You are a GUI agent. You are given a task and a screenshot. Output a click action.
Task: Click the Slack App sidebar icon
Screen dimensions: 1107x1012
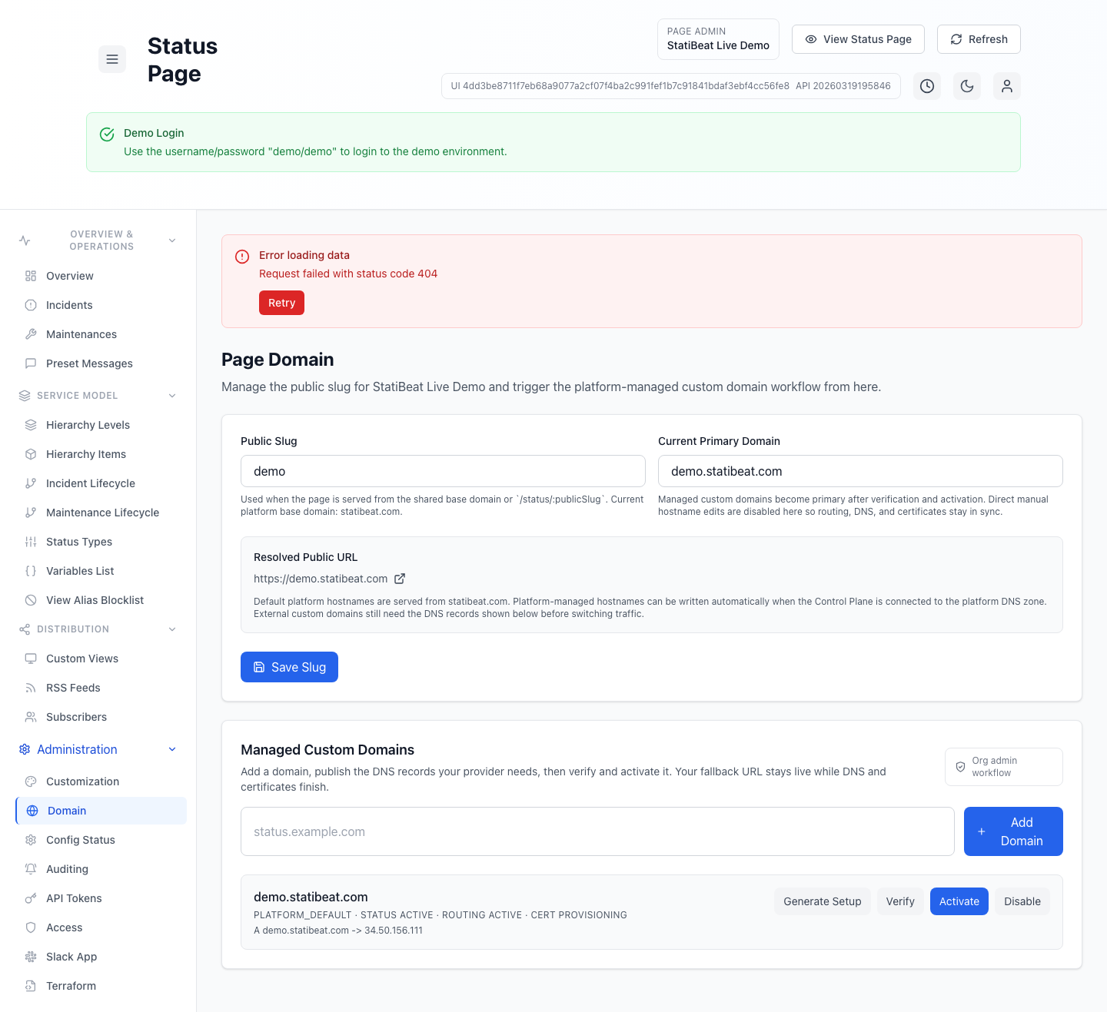pyautogui.click(x=31, y=957)
